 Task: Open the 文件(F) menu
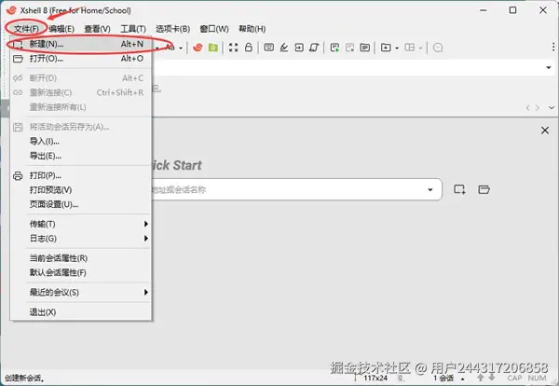point(26,29)
